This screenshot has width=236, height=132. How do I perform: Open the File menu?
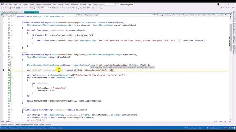coord(6,4)
